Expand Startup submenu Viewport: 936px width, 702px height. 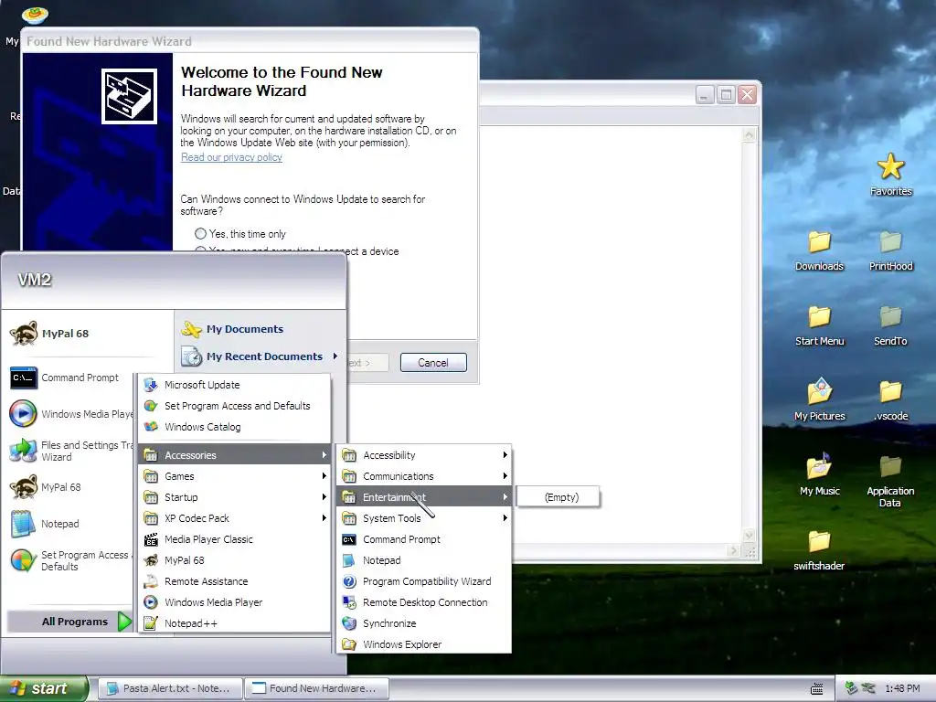(234, 497)
